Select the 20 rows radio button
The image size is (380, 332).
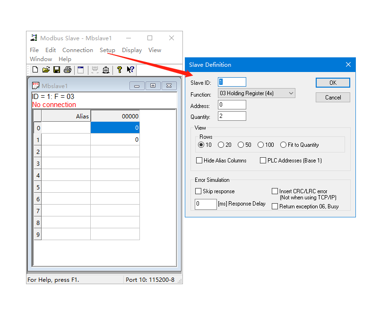pos(221,145)
